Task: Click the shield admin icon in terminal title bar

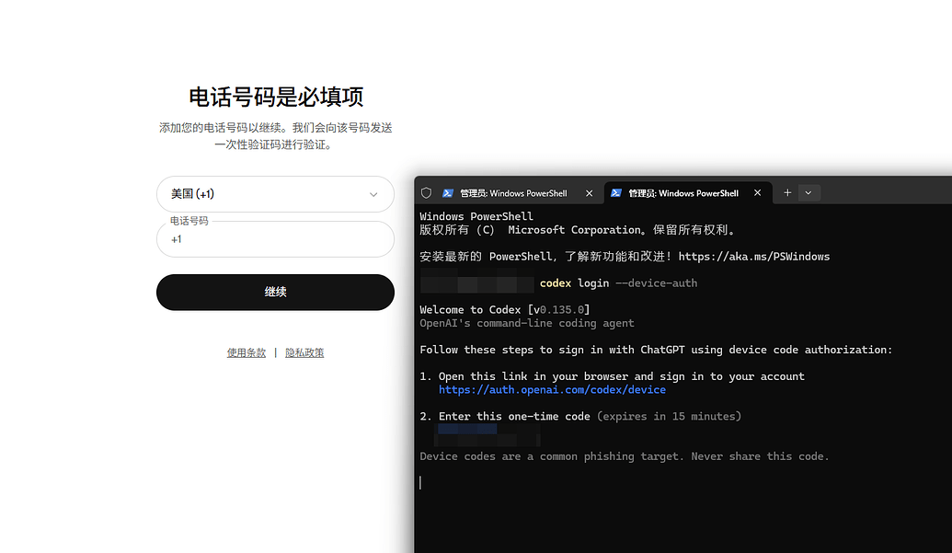Action: click(x=426, y=193)
